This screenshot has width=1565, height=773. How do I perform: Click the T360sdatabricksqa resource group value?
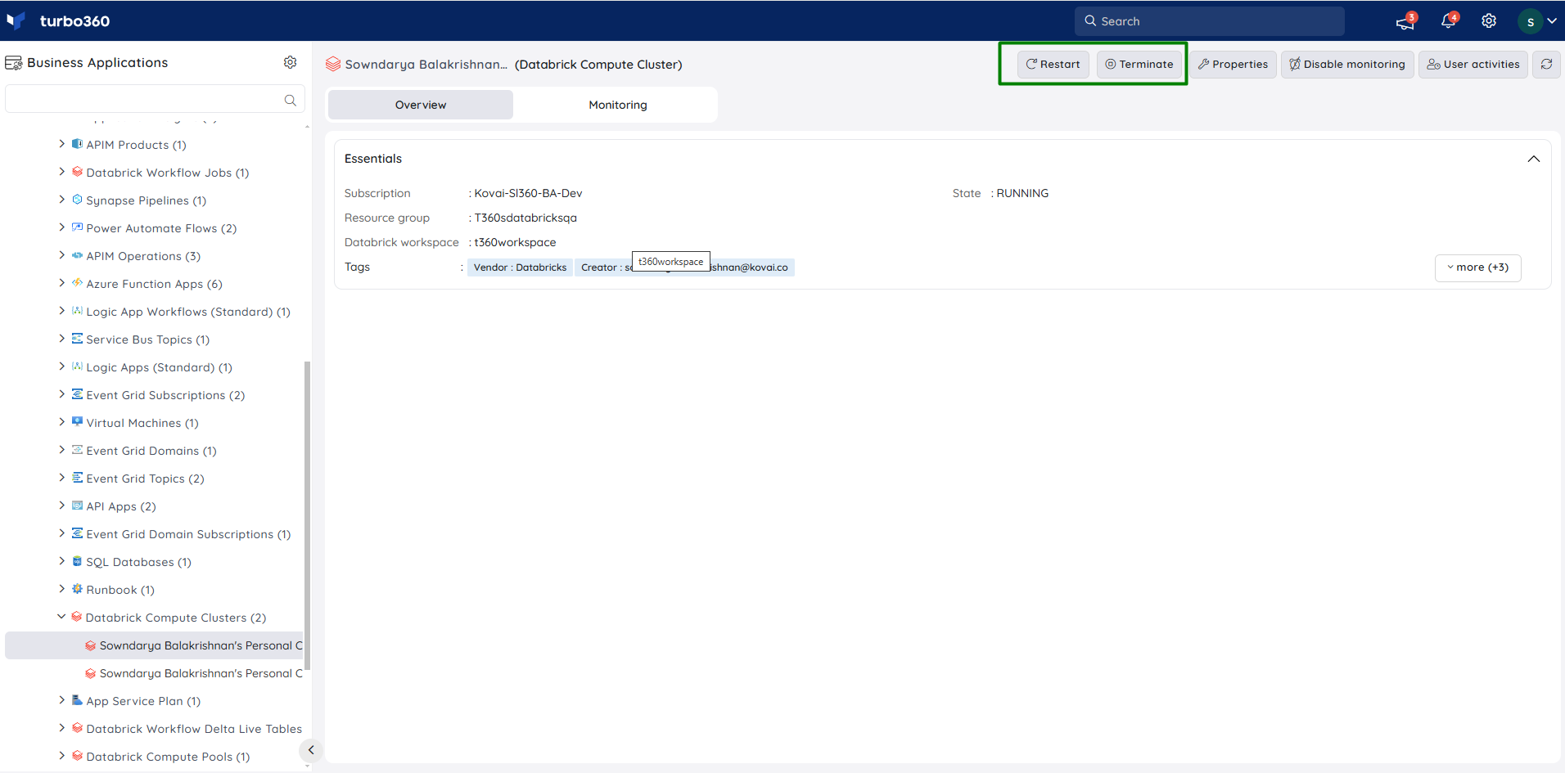(x=525, y=218)
